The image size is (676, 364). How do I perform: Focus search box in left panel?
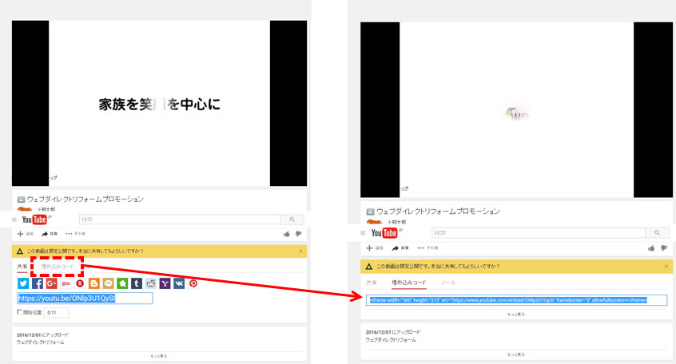tap(181, 220)
